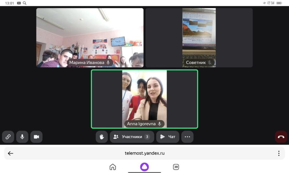Tap the battery icon in status bar
Viewport: 289px width, 173px height.
click(x=279, y=3)
